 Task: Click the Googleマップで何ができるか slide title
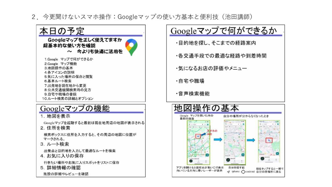click(x=224, y=31)
